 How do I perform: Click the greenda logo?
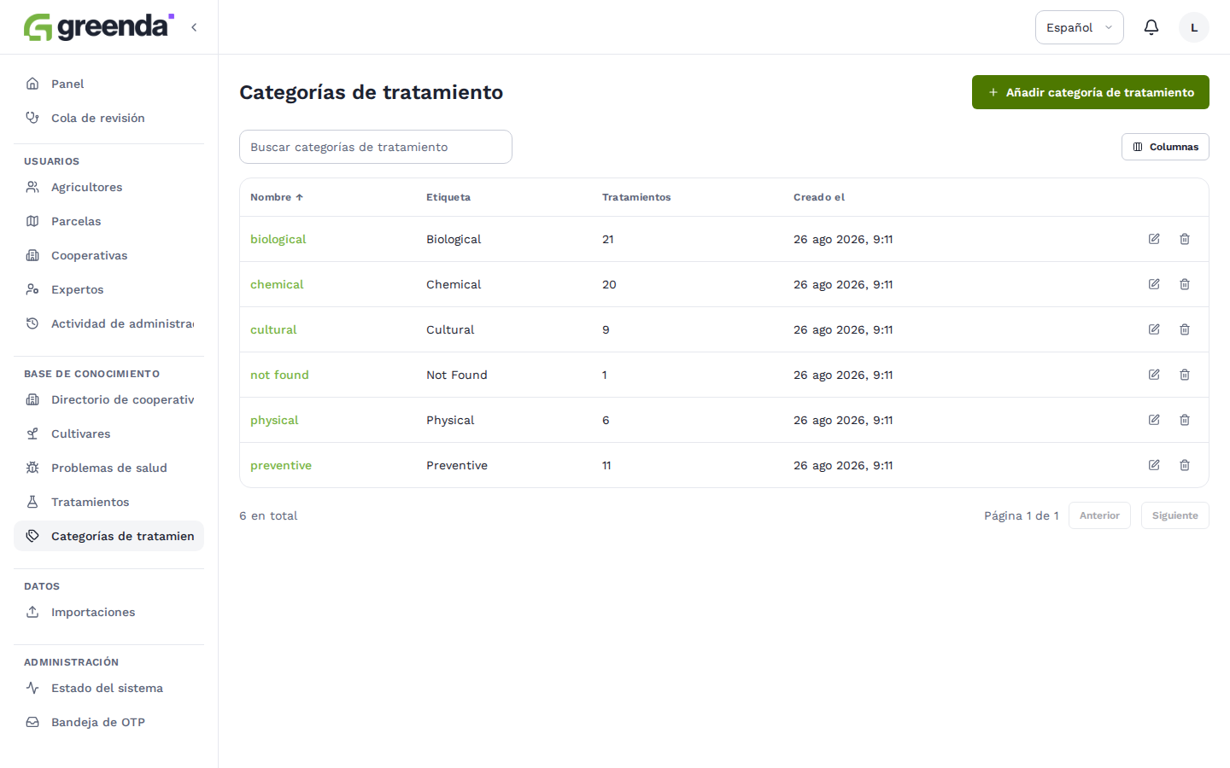(x=99, y=26)
